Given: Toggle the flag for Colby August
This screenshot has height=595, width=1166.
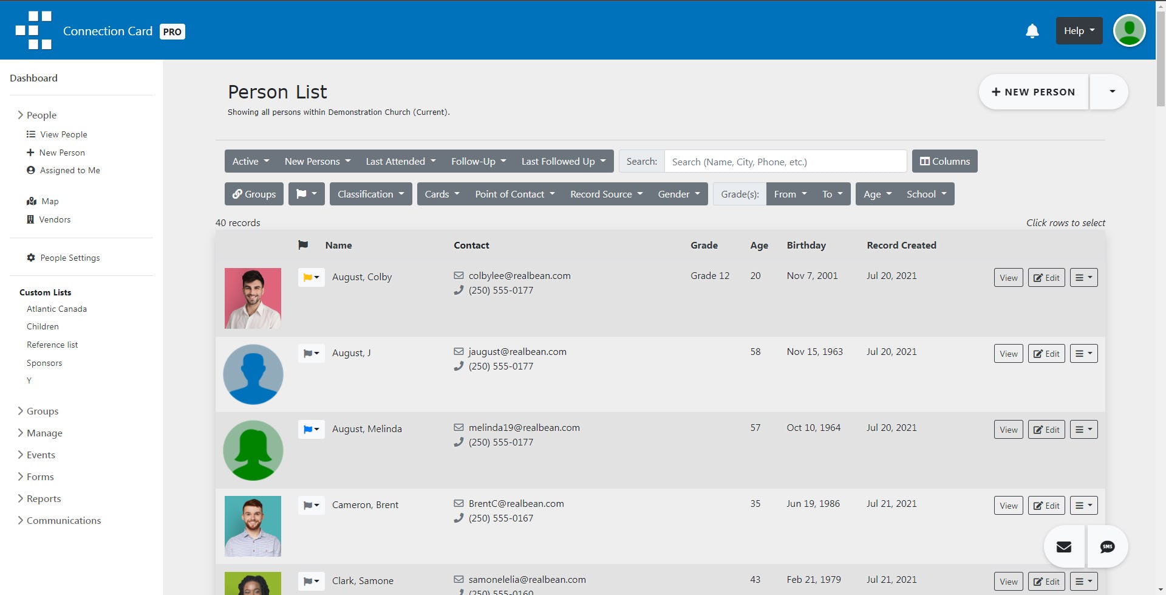Looking at the screenshot, I should [311, 277].
